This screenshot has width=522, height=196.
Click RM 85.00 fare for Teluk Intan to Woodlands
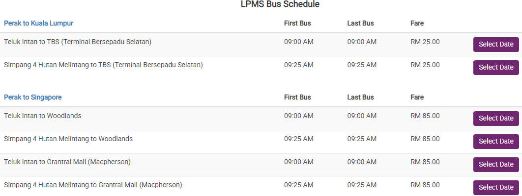tap(425, 116)
